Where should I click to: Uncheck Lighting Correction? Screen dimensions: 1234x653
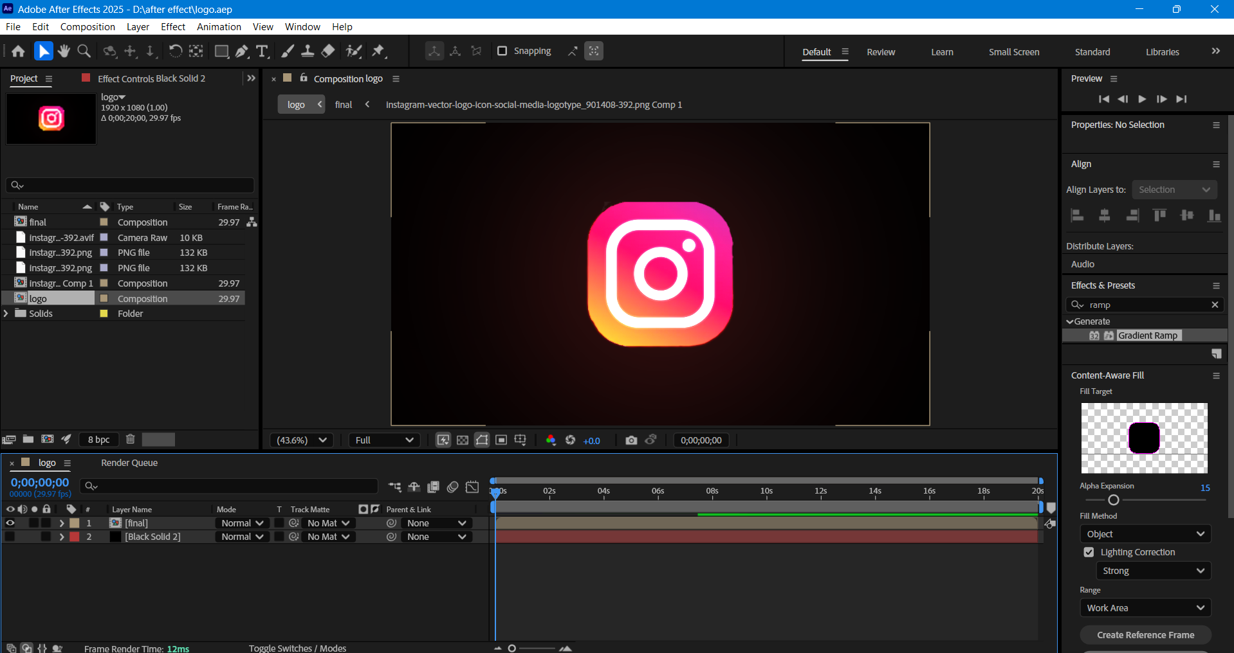click(x=1089, y=552)
